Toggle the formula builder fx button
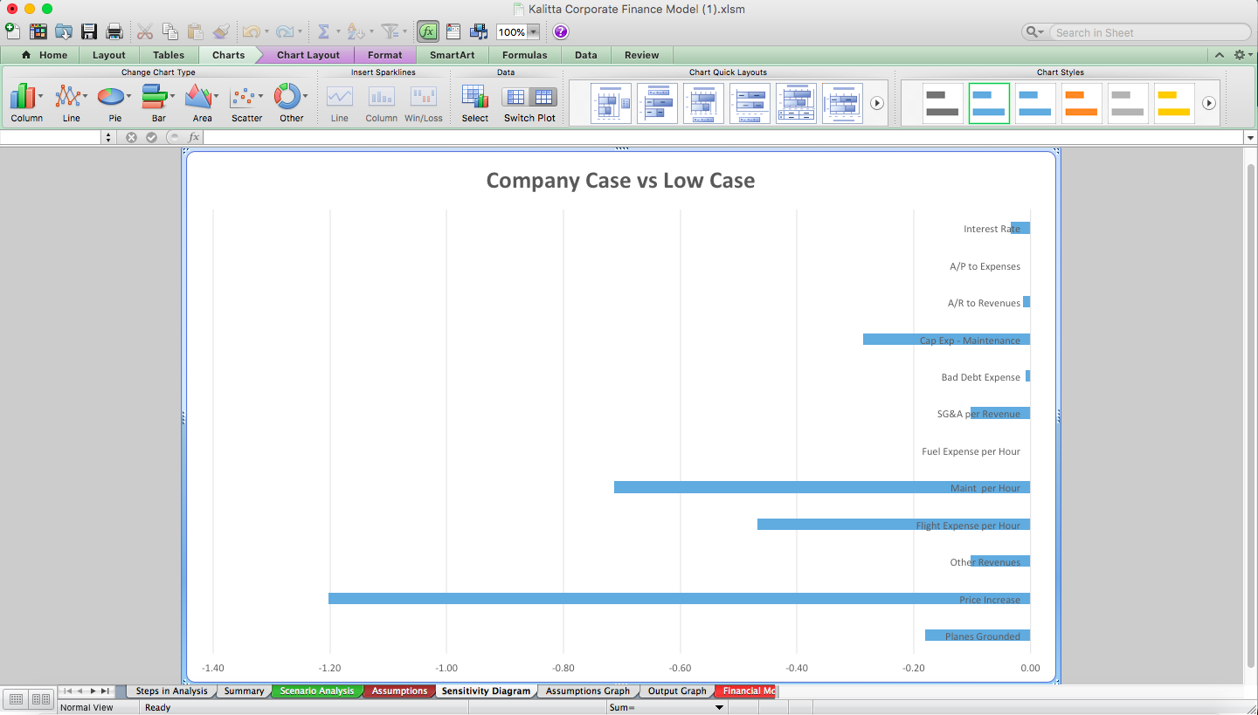Image resolution: width=1258 pixels, height=715 pixels. click(x=428, y=31)
